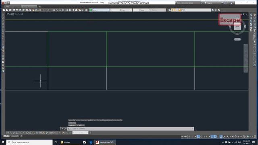258x145 pixels.
Task: Toggle 2D Object Snap in status bar
Action: [x=215, y=137]
